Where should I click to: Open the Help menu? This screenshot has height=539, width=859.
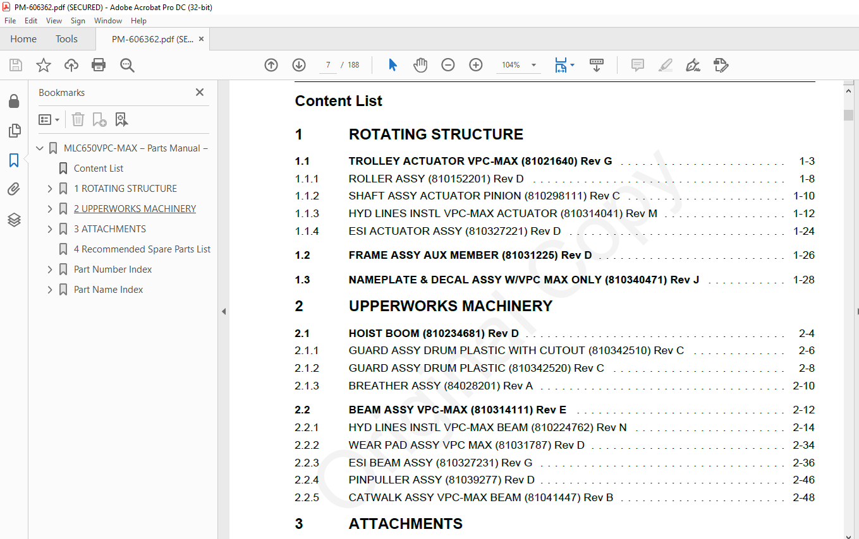[x=138, y=21]
